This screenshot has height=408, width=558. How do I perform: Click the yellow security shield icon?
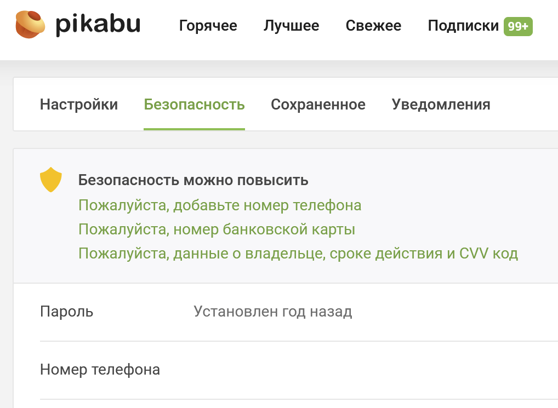pyautogui.click(x=51, y=180)
